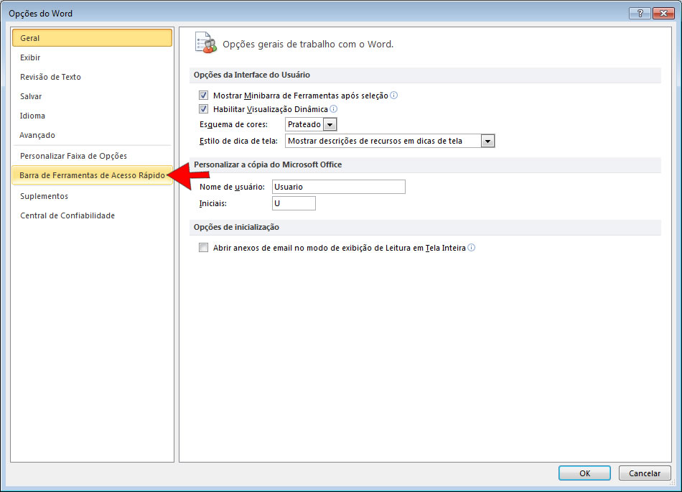Click the Opções da Interface do Usuário heading
Screen dimensions: 682x492
(252, 75)
